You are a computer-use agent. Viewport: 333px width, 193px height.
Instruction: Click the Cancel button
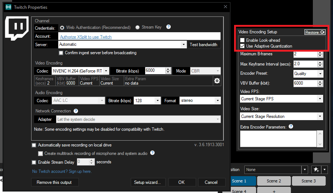[211, 182]
